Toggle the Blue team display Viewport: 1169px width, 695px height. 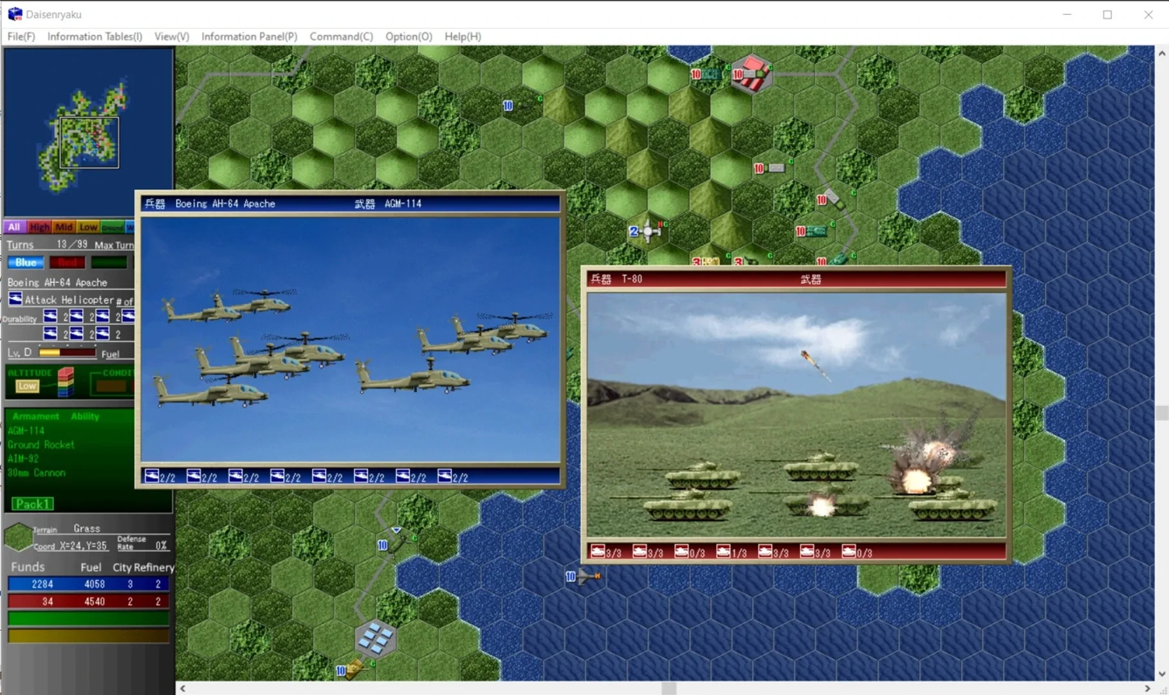[24, 262]
